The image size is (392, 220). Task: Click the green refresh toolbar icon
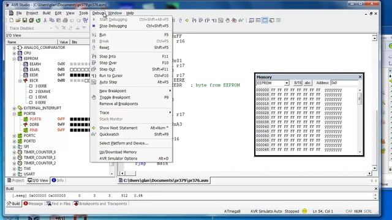38,20
